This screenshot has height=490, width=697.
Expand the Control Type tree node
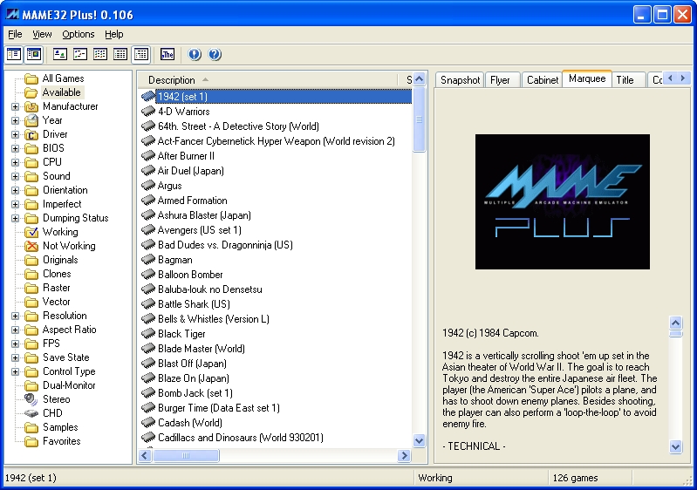coord(15,371)
